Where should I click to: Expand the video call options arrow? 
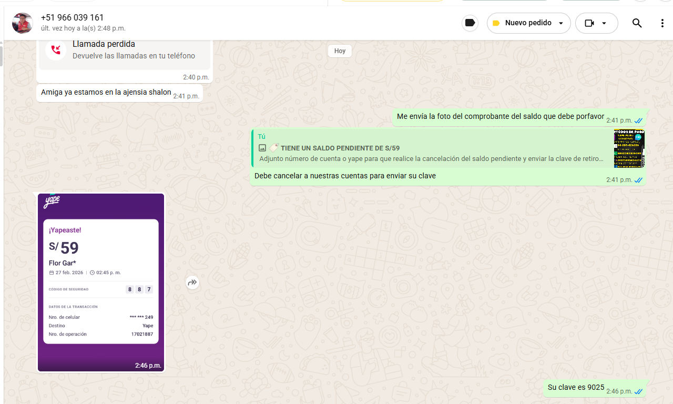click(604, 23)
